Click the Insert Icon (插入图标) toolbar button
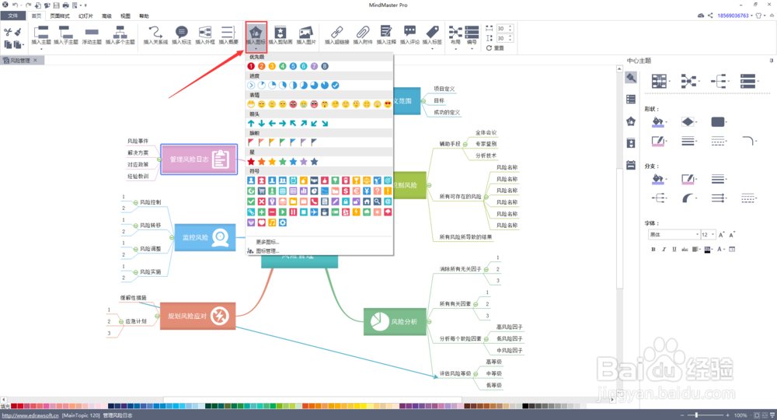This screenshot has width=777, height=420. click(256, 37)
